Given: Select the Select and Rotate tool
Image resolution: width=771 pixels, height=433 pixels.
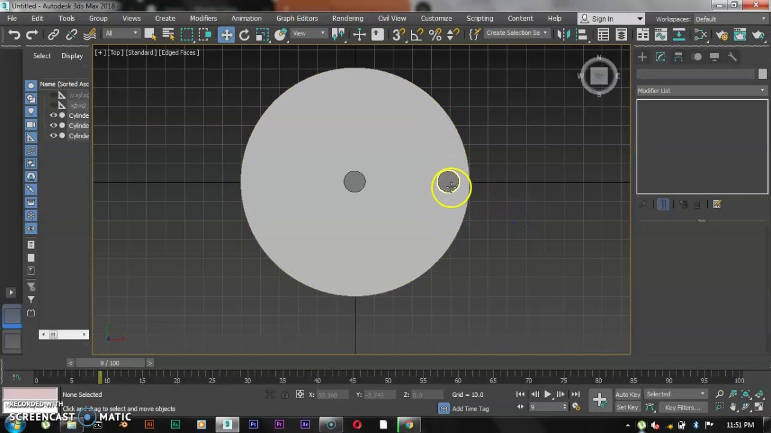Looking at the screenshot, I should coord(245,34).
